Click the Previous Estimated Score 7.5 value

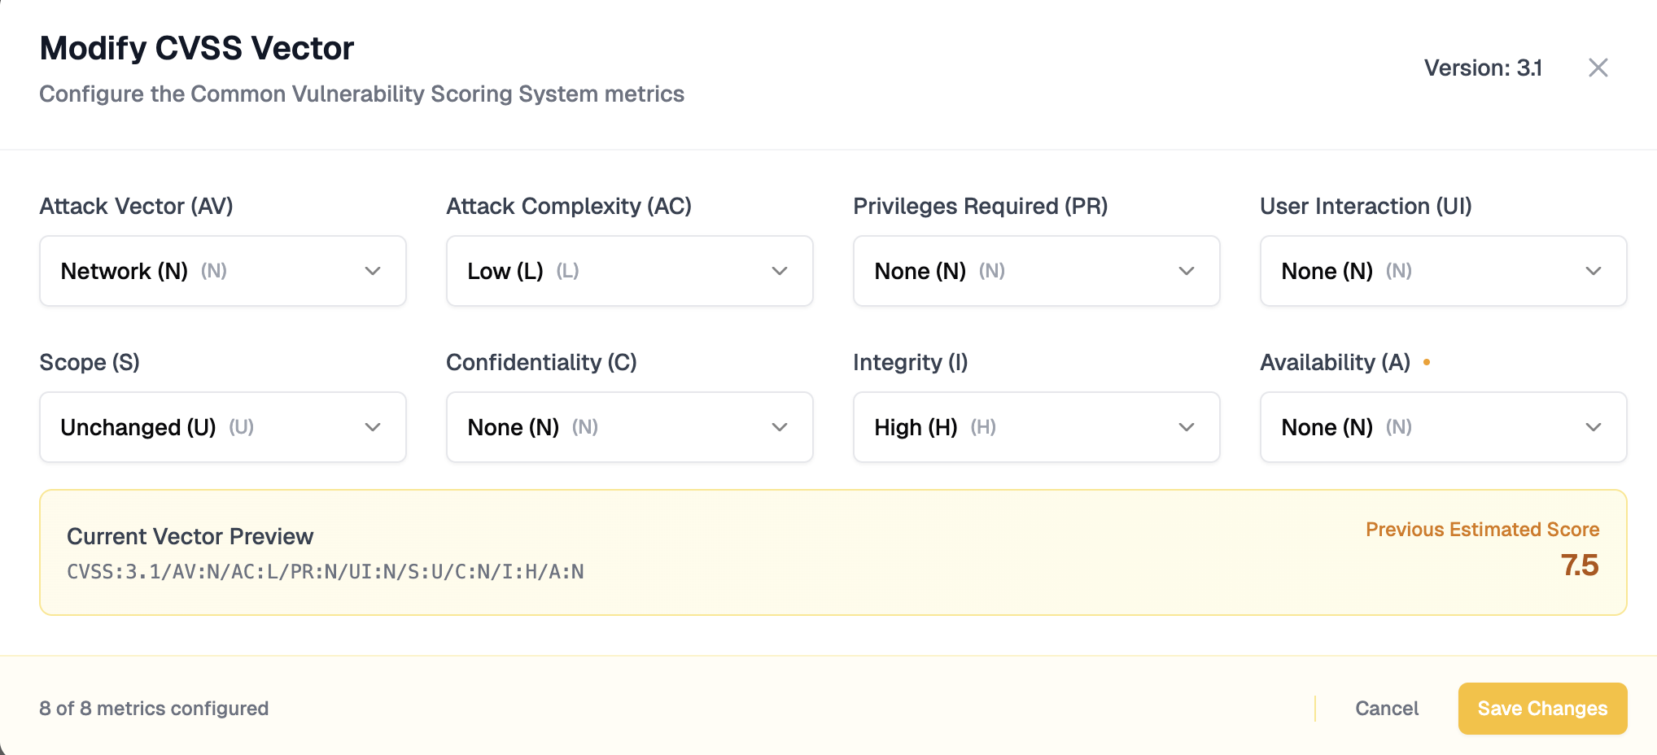(1579, 565)
